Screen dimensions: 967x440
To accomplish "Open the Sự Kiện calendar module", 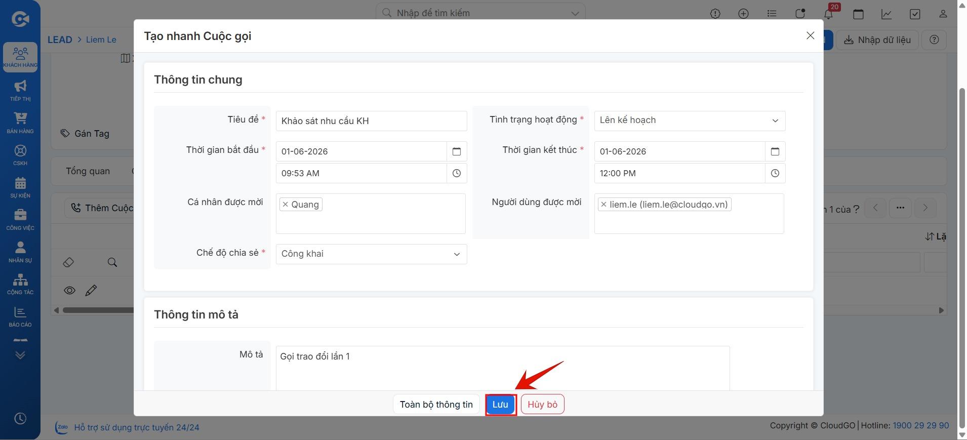I will click(x=20, y=187).
